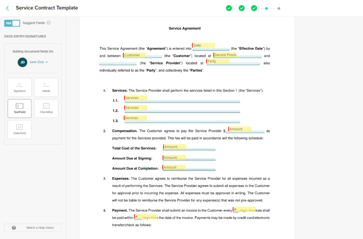Click the first green checkmark progress step
Screen dimensions: 363x239
(x=229, y=7)
